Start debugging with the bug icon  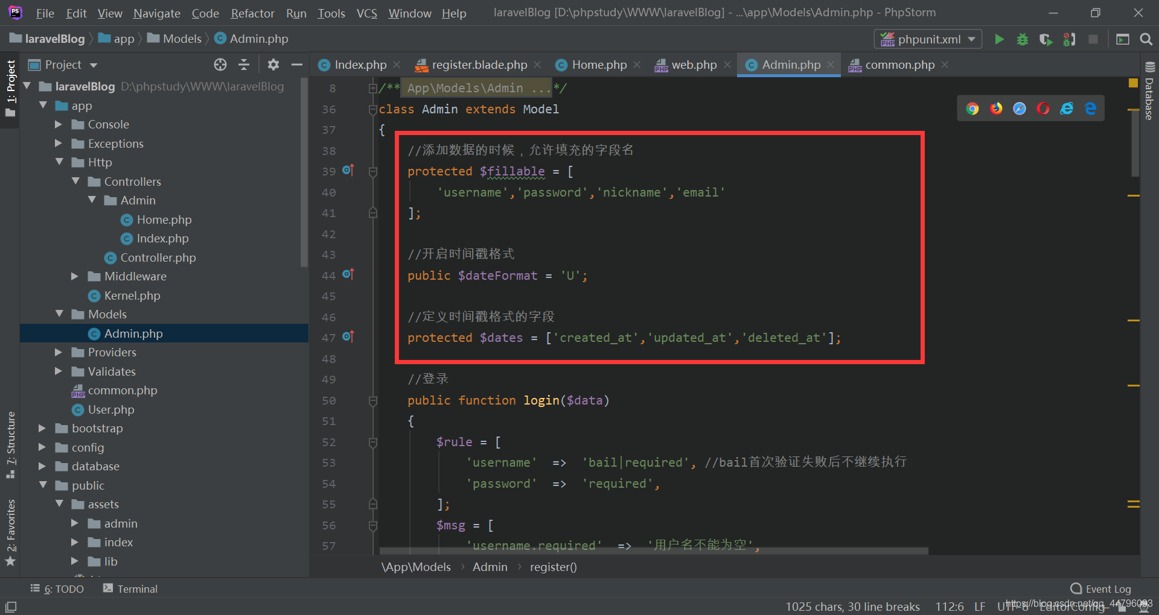(x=1023, y=39)
